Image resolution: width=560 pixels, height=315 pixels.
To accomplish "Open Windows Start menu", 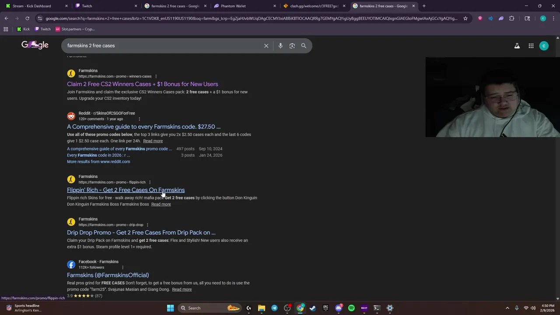I will pos(170,308).
